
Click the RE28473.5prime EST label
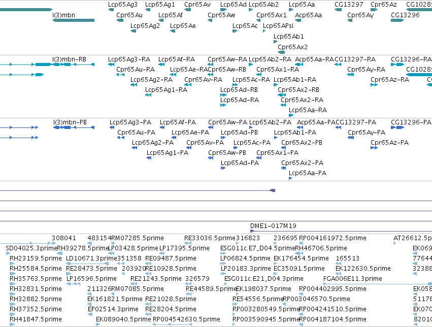[x=91, y=269]
